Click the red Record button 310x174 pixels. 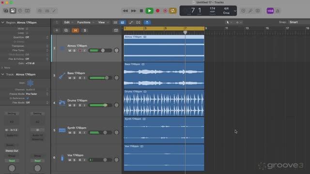click(x=157, y=11)
